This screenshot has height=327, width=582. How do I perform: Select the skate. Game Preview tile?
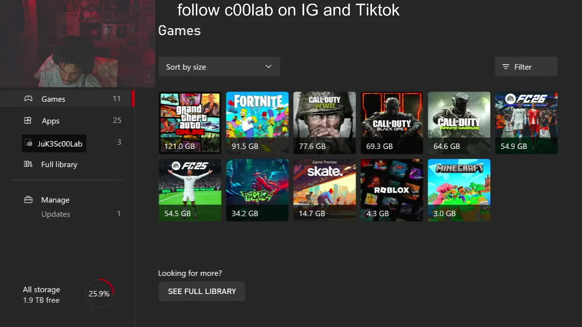tap(325, 190)
